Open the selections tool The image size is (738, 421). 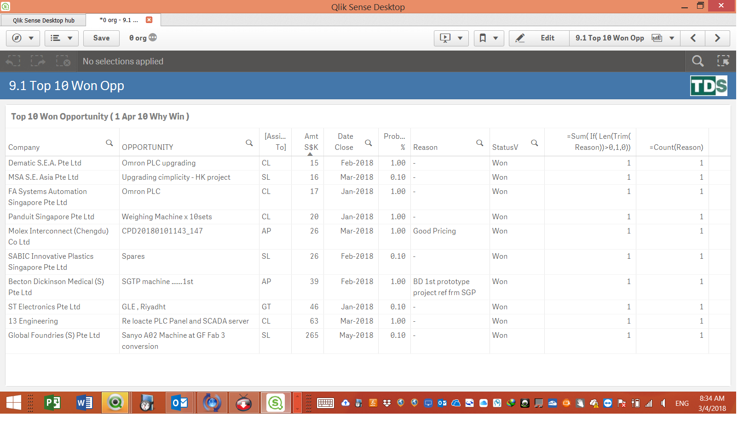click(723, 61)
